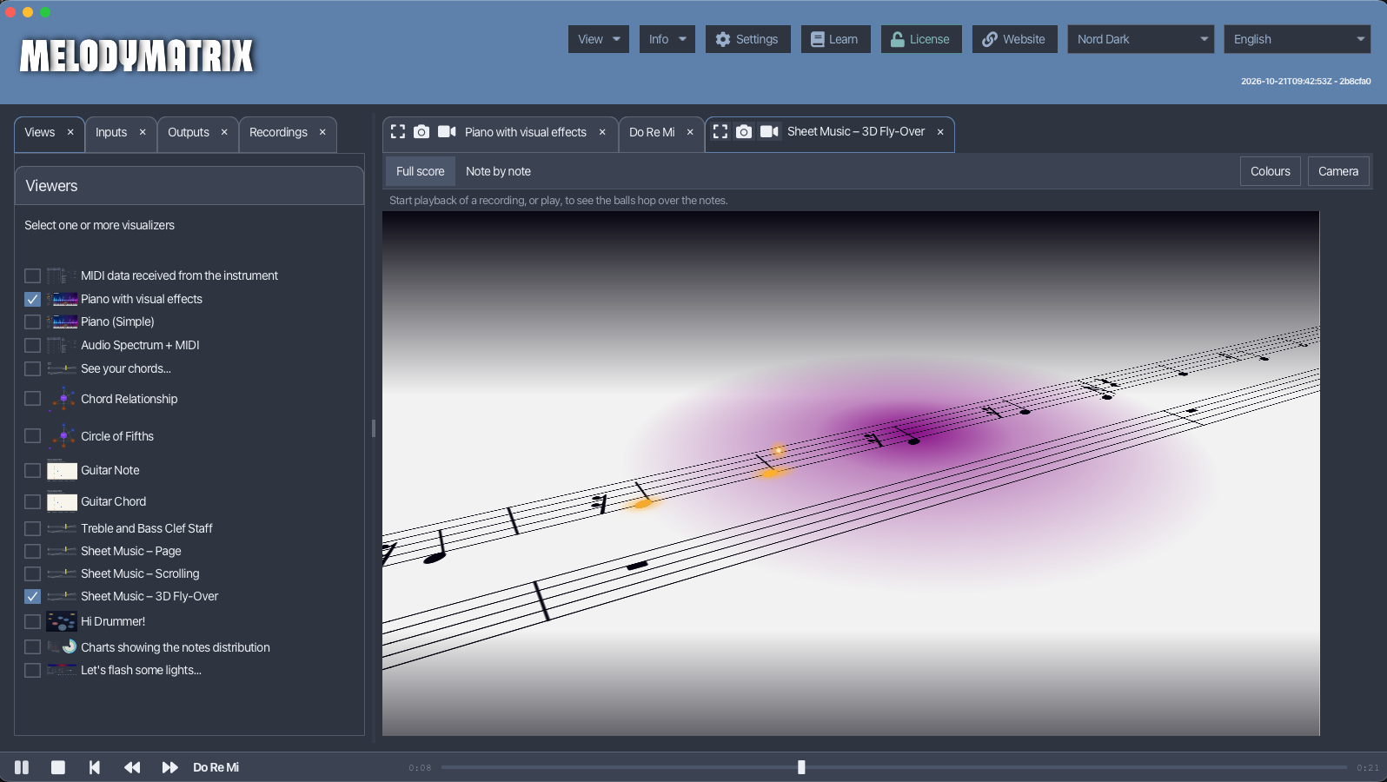Tick the Guitar Chord checkbox
The image size is (1387, 782).
point(32,501)
